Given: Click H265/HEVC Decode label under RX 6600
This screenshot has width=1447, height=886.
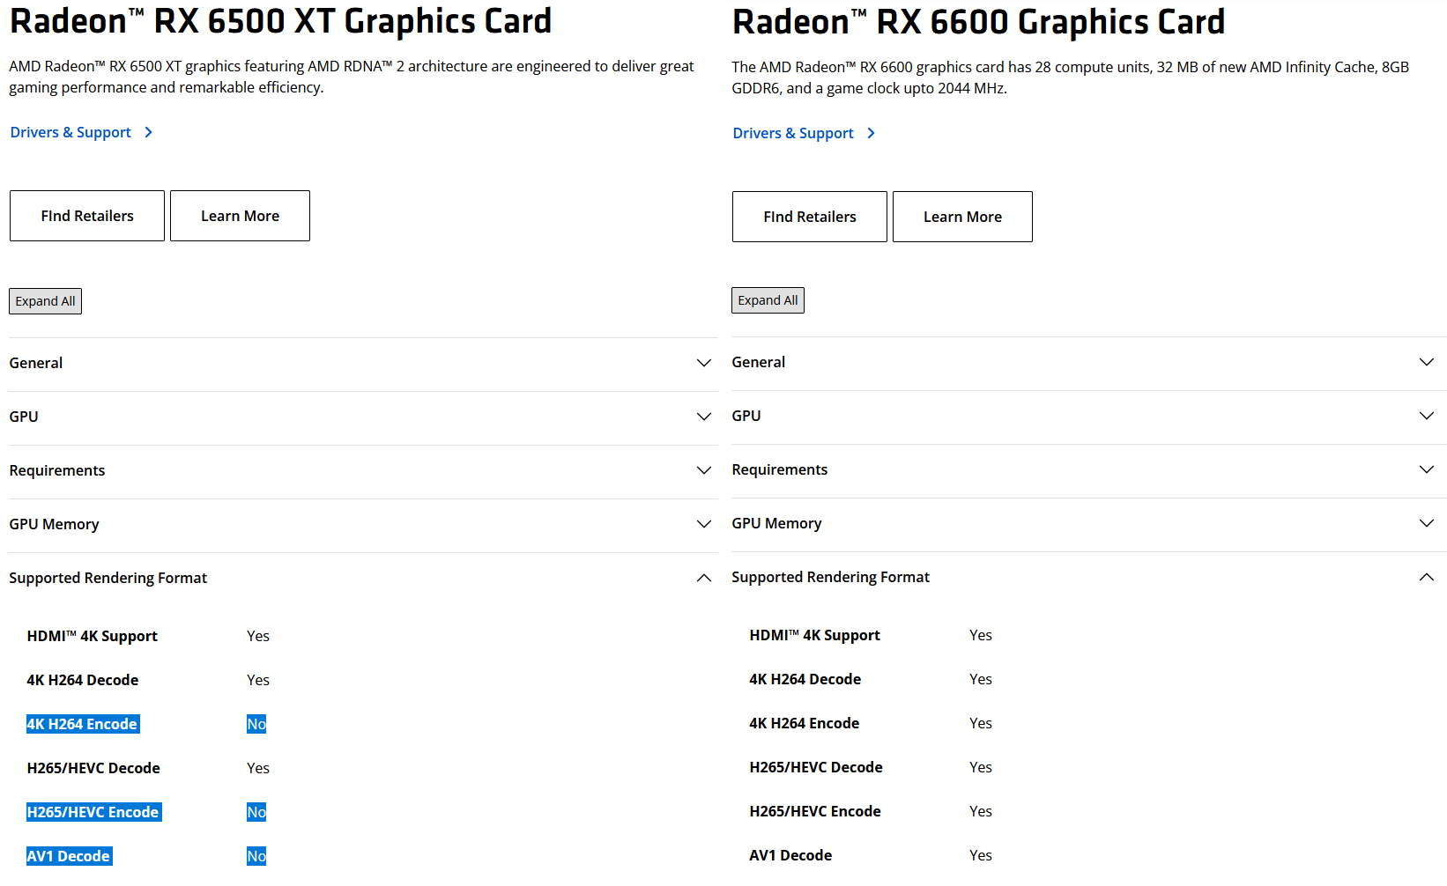Looking at the screenshot, I should click(x=816, y=767).
